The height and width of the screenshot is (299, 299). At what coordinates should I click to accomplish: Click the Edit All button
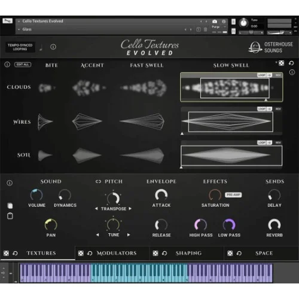click(x=23, y=65)
